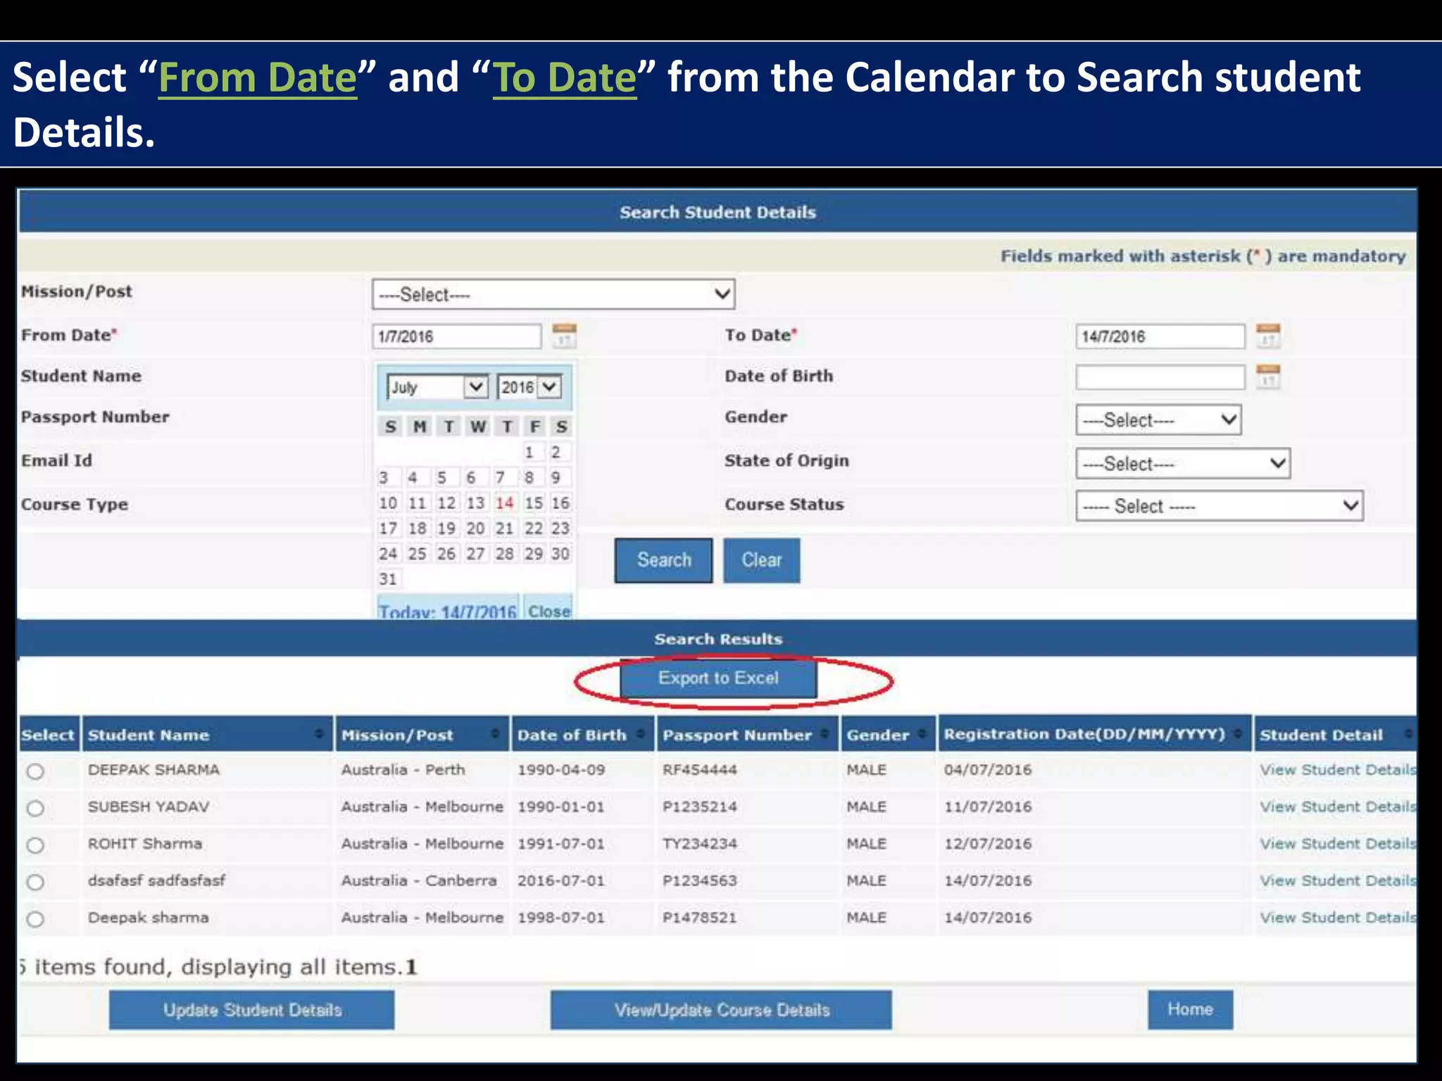Click the Clear button
1442x1081 pixels.
[x=762, y=560]
